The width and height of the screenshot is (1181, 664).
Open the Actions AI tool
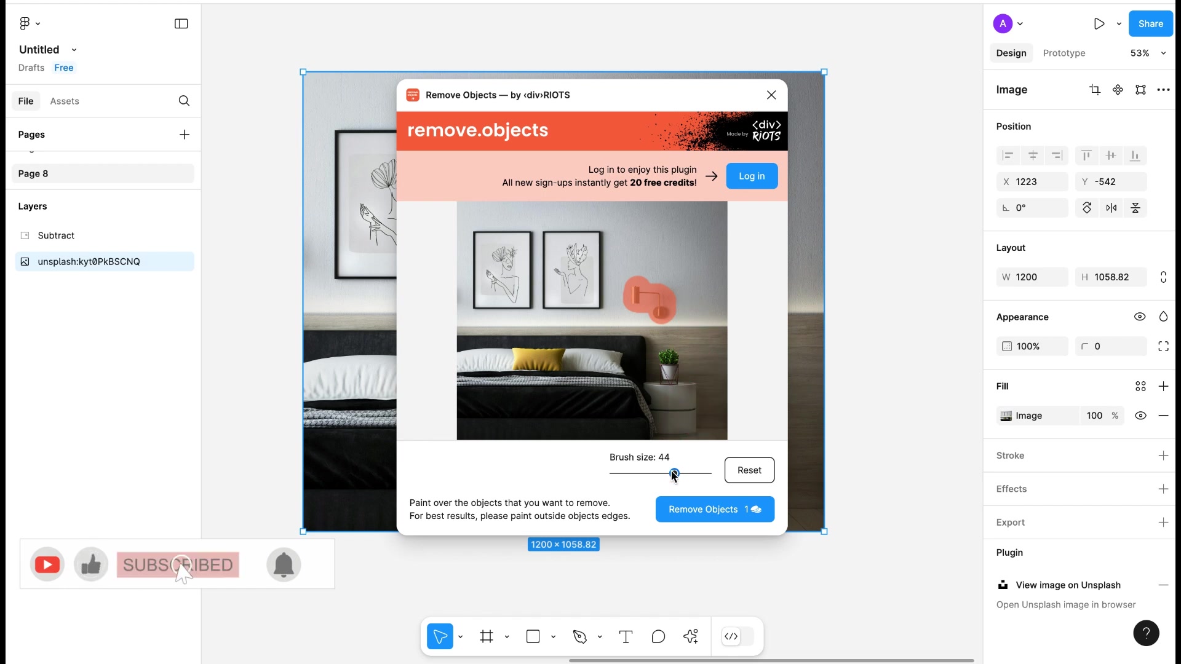(691, 636)
